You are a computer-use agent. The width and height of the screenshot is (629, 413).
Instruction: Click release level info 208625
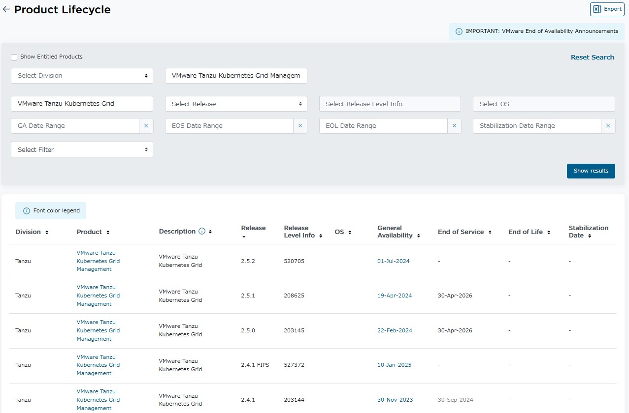294,295
